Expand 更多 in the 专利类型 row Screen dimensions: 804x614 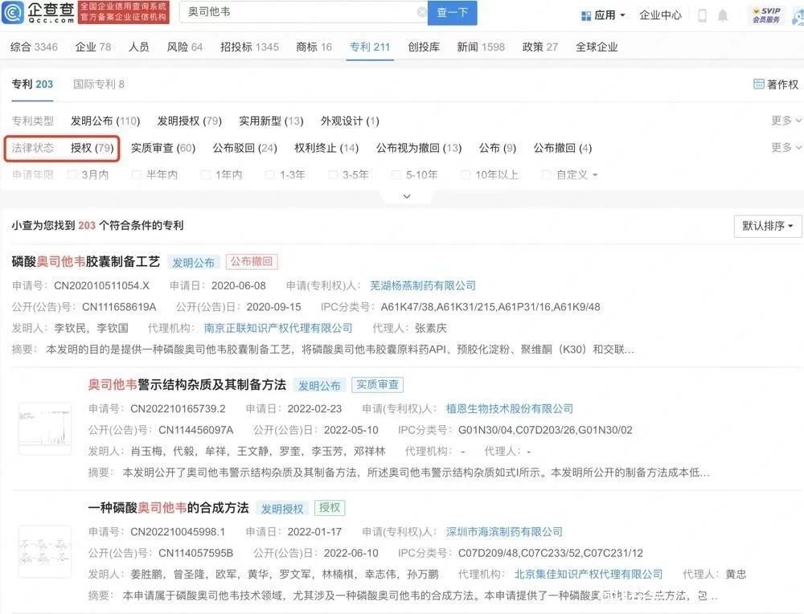(786, 121)
